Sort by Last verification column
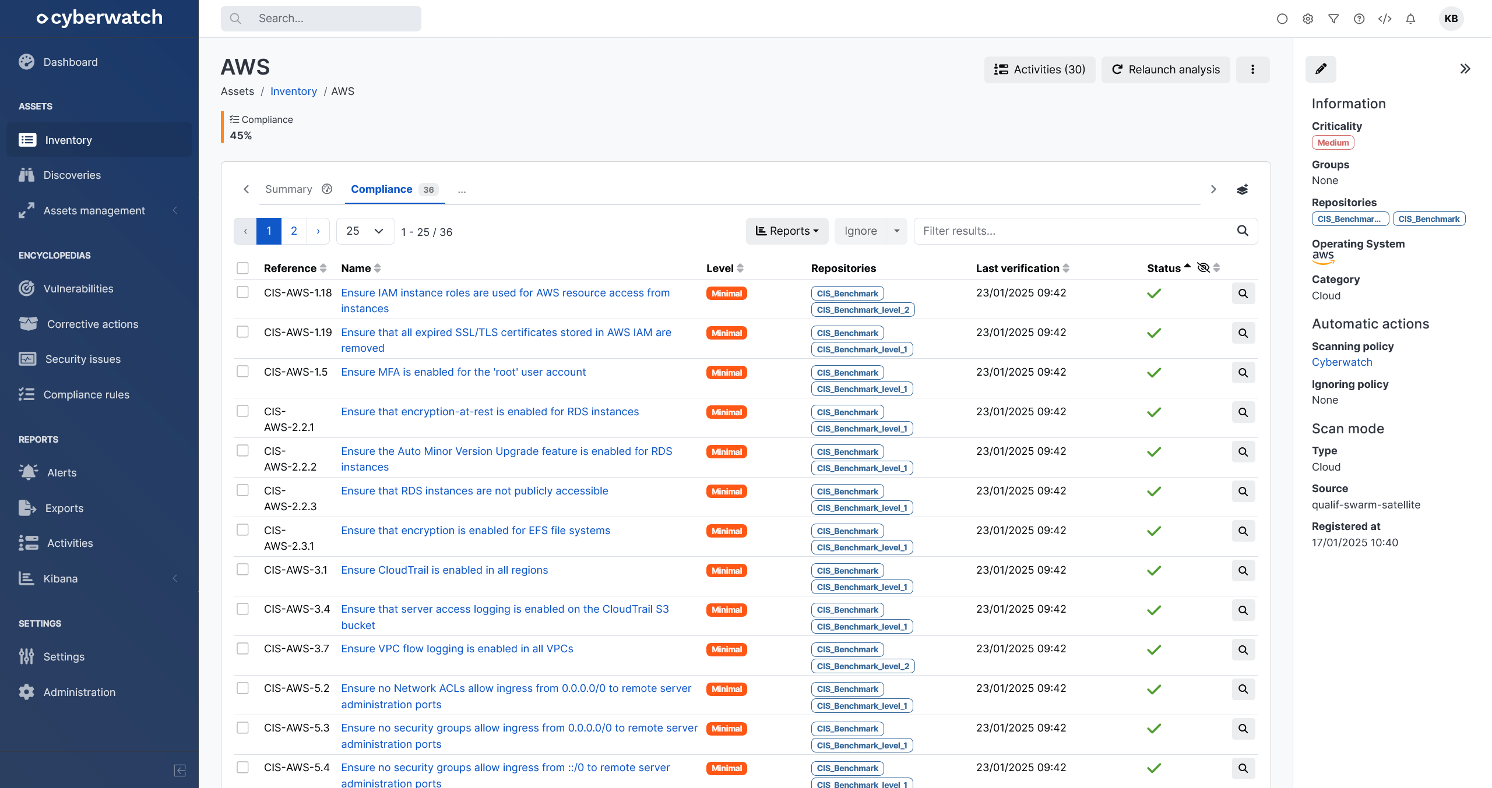The image size is (1492, 788). 1022,268
